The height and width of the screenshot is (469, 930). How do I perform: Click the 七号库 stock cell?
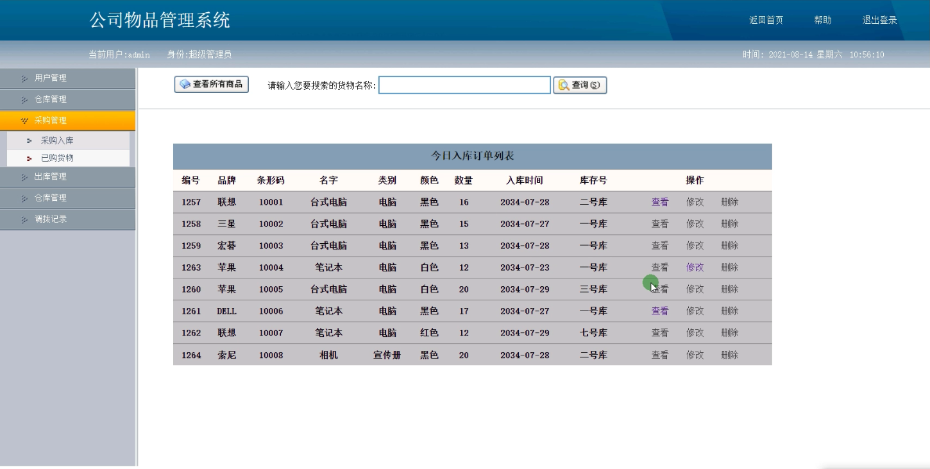point(593,333)
